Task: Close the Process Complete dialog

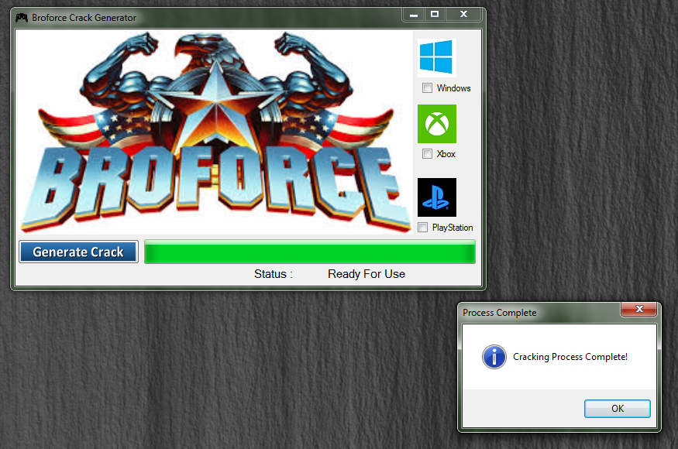Action: [639, 309]
